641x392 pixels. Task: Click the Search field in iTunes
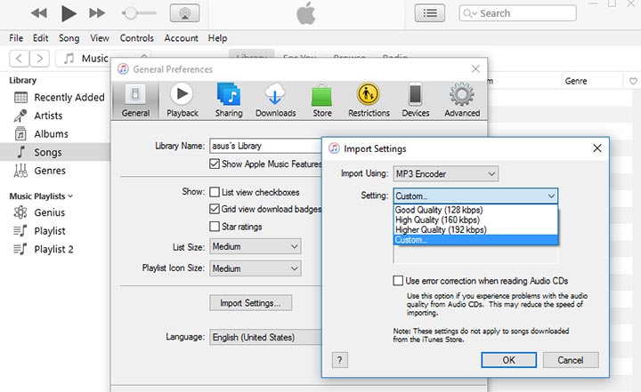(517, 13)
